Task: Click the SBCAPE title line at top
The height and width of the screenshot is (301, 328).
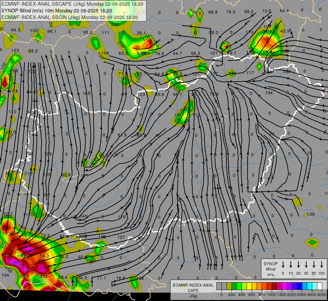Action: [72, 4]
